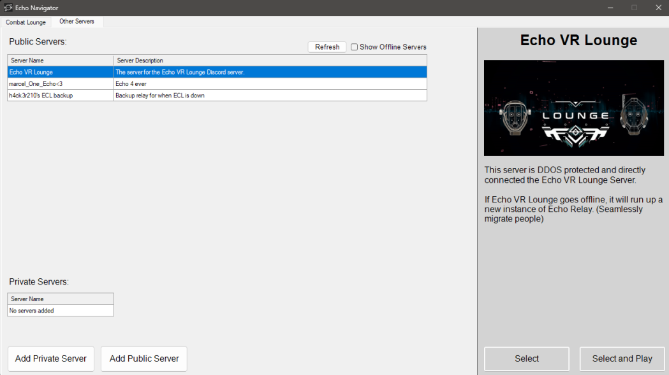Enable Show Offline Servers checkbox
Viewport: 669px width, 375px height.
pos(355,47)
